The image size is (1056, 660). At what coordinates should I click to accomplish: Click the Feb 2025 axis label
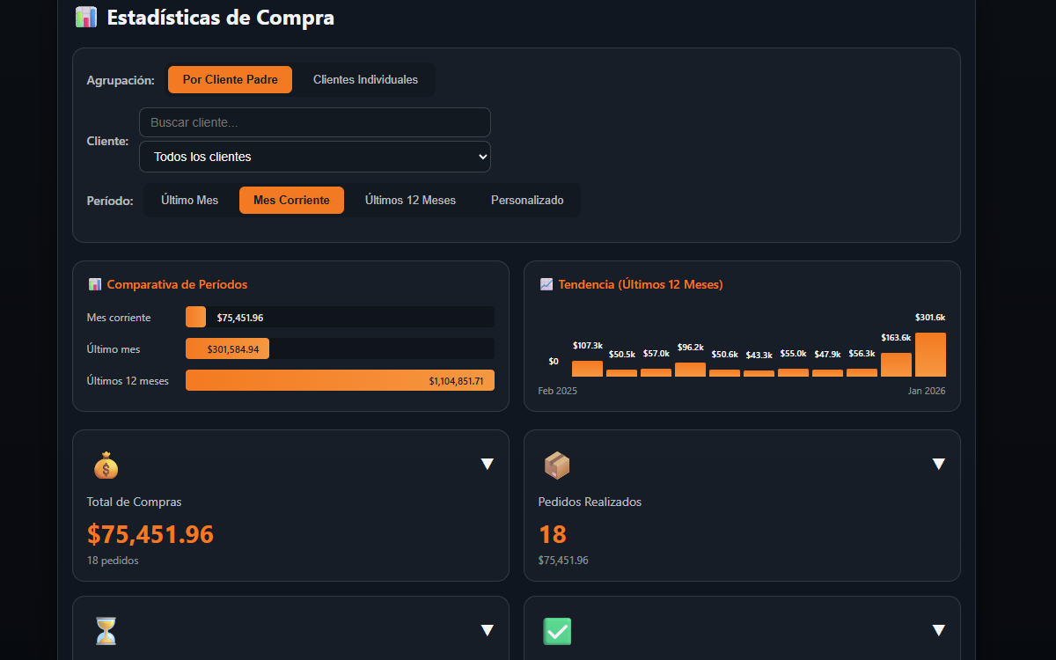tap(557, 391)
